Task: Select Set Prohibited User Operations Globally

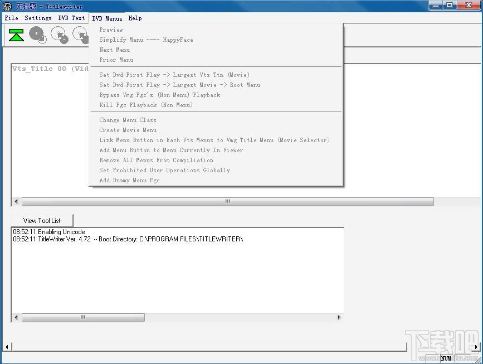Action: pos(216,170)
